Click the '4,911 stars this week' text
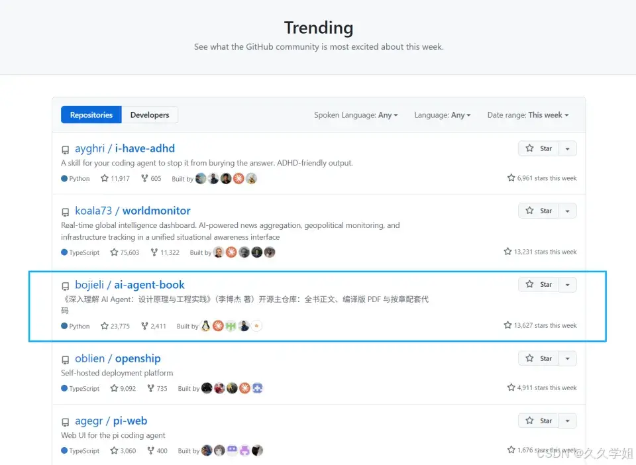This screenshot has height=465, width=636. click(x=542, y=388)
